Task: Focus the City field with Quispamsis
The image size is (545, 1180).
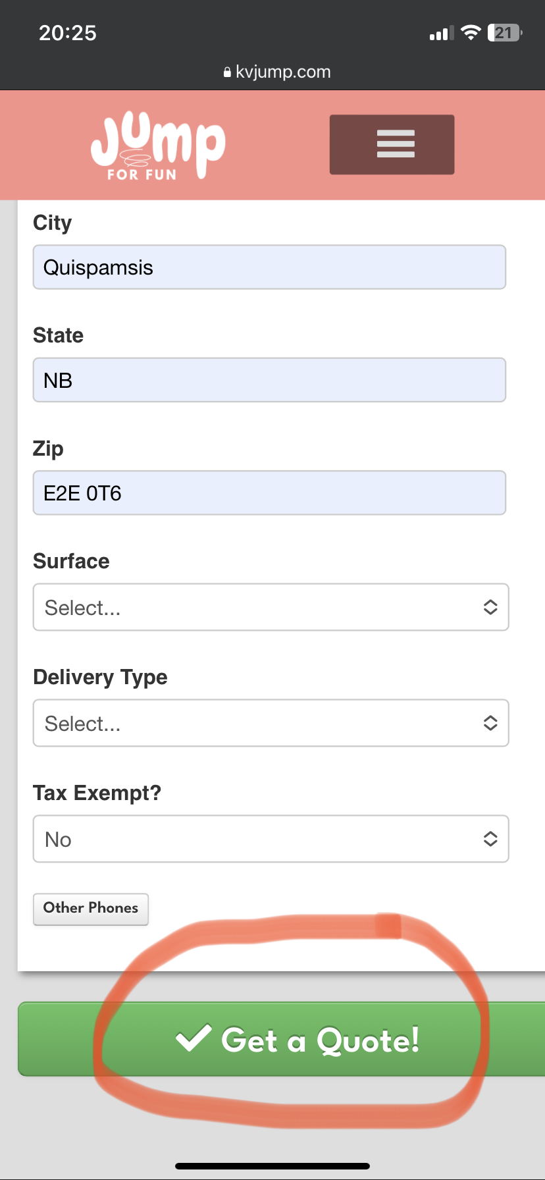Action: pos(269,267)
